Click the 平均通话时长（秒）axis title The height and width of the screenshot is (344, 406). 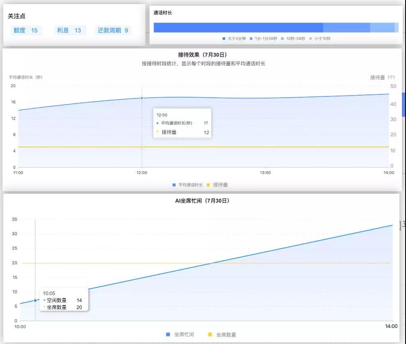point(25,77)
